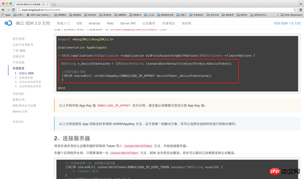Click the RONGCLOUD_IM_APPKEY inline code text
Screen dimensions: 304x179
(x=114, y=105)
